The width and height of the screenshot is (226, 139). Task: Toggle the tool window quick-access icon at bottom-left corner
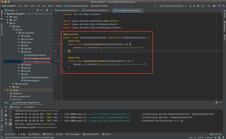(x=2, y=137)
